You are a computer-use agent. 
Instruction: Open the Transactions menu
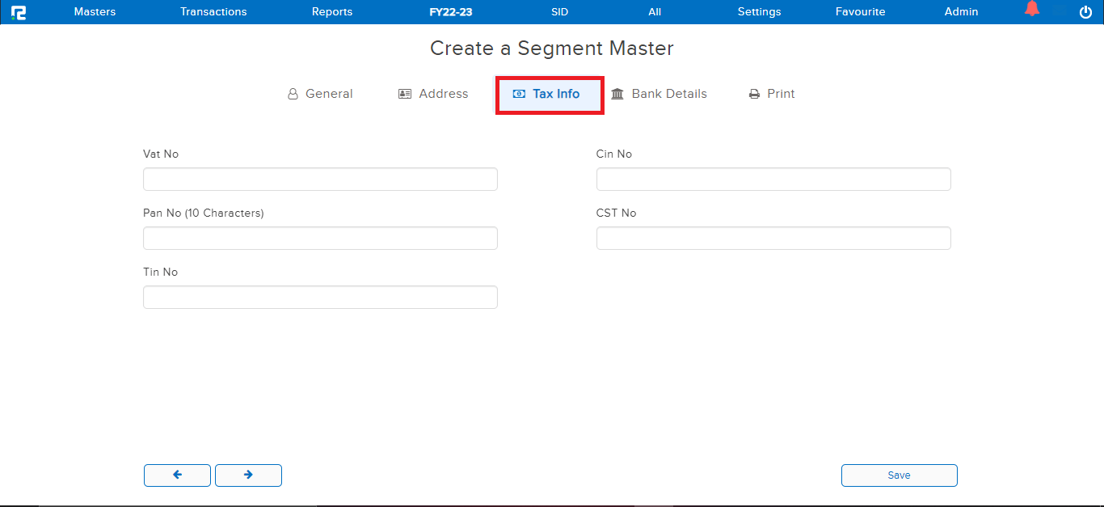coord(213,11)
